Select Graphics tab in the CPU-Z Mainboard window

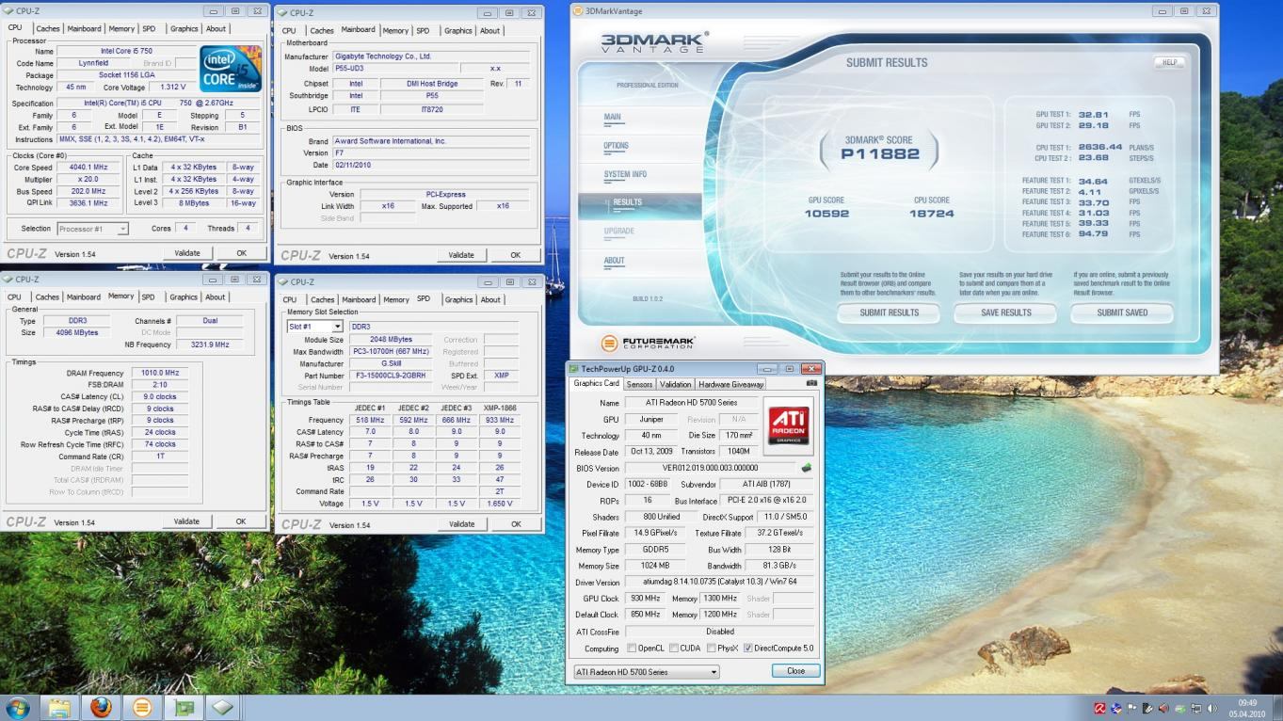[458, 30]
